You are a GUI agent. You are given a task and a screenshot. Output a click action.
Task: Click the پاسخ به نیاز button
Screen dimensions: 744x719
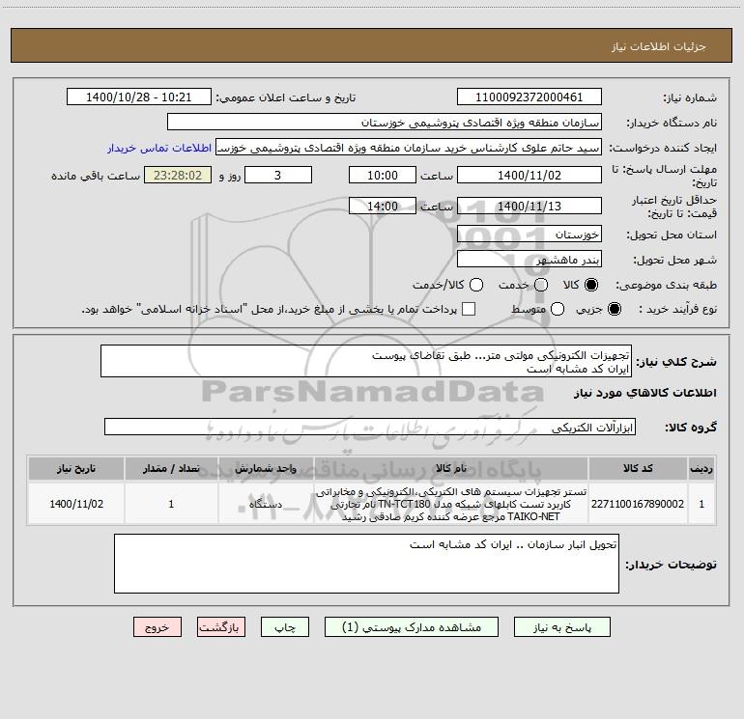point(561,627)
